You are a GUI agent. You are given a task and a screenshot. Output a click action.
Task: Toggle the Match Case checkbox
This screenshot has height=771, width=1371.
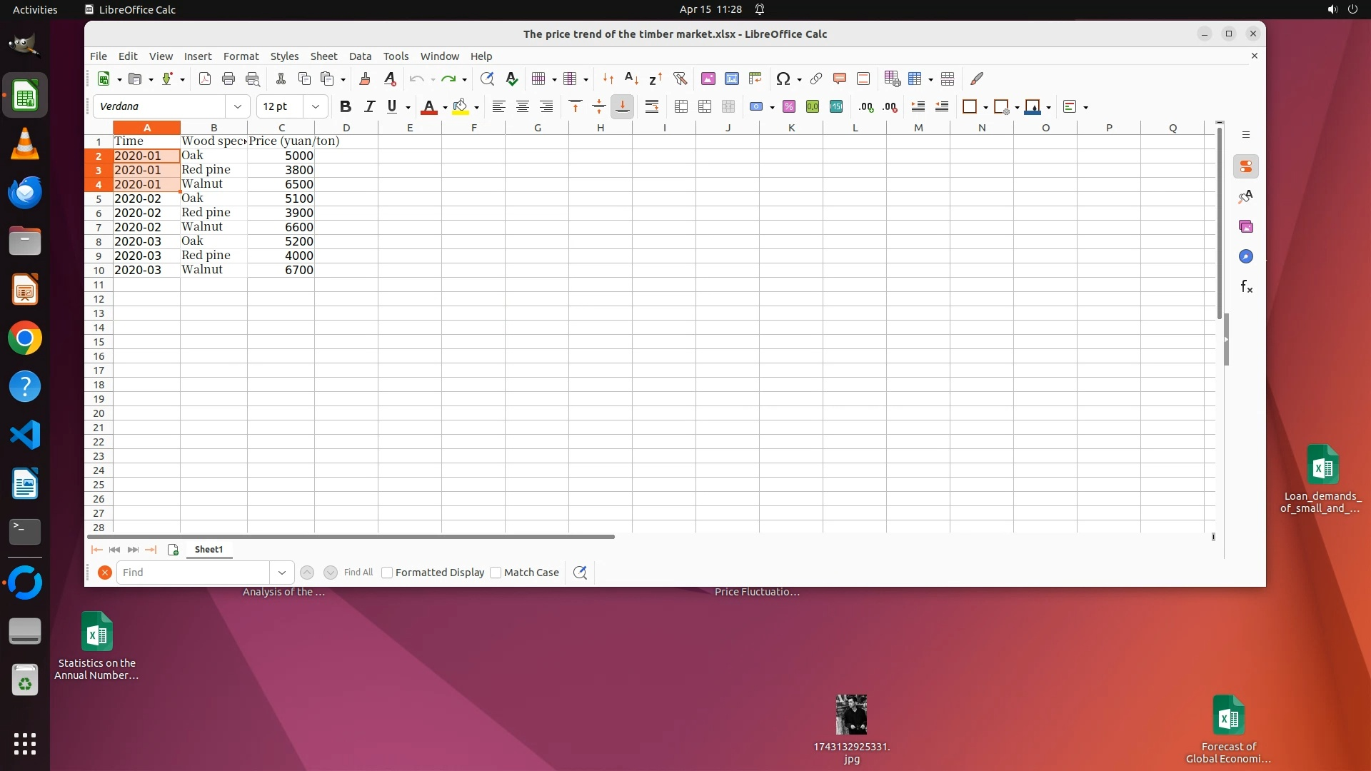tap(496, 573)
